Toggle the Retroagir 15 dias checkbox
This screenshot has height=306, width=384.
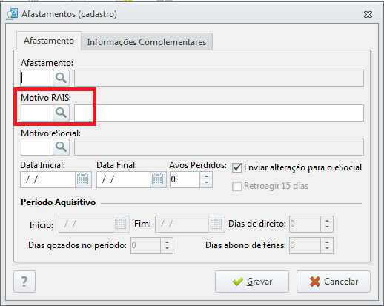click(236, 186)
